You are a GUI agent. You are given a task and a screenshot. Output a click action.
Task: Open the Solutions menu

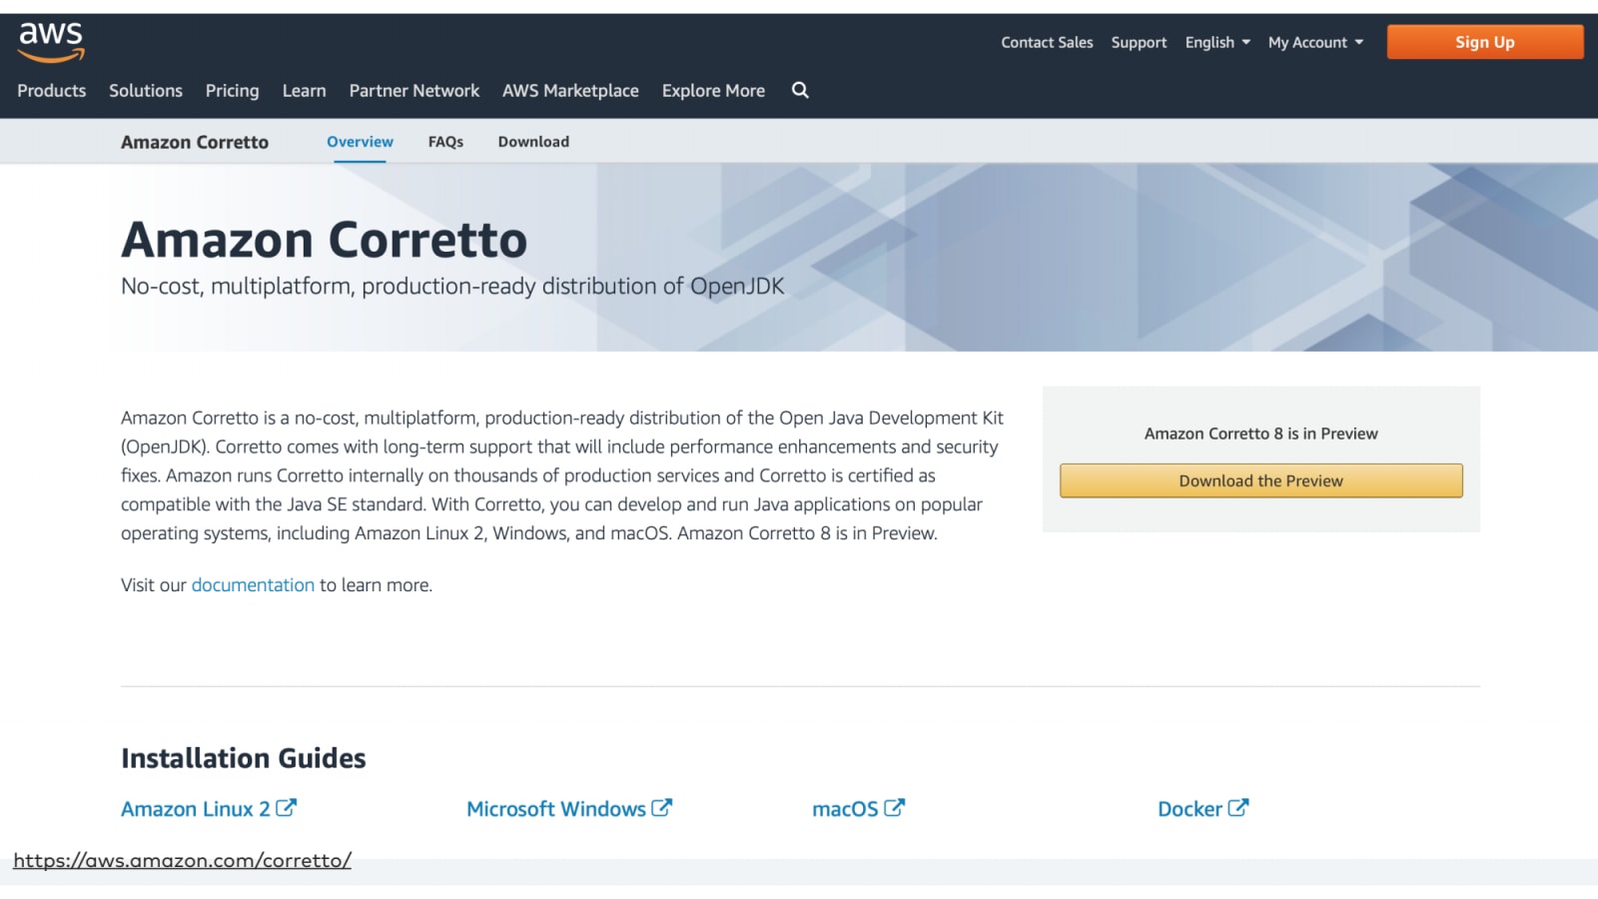click(x=146, y=90)
